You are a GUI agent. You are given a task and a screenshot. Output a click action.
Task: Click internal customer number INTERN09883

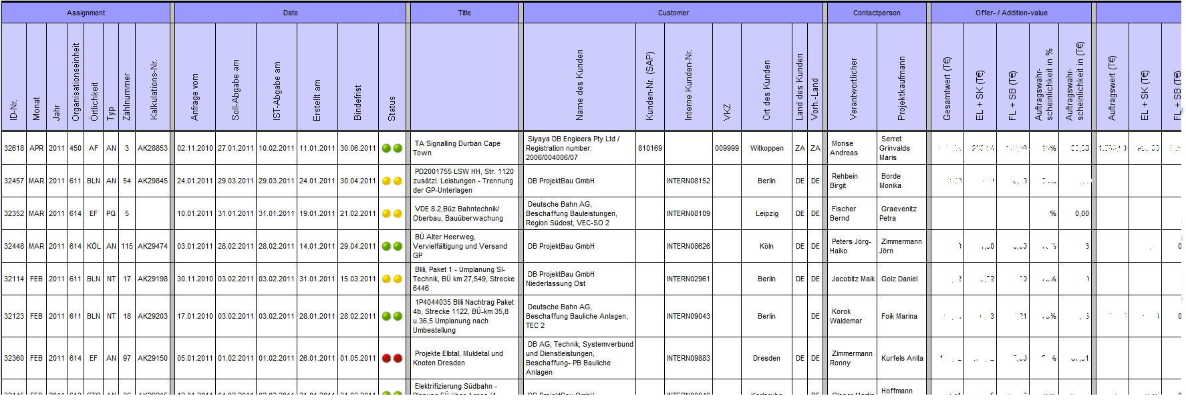pyautogui.click(x=688, y=358)
